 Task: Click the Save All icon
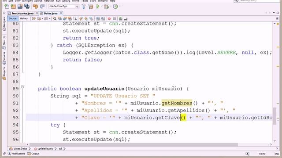tap(27, 7)
